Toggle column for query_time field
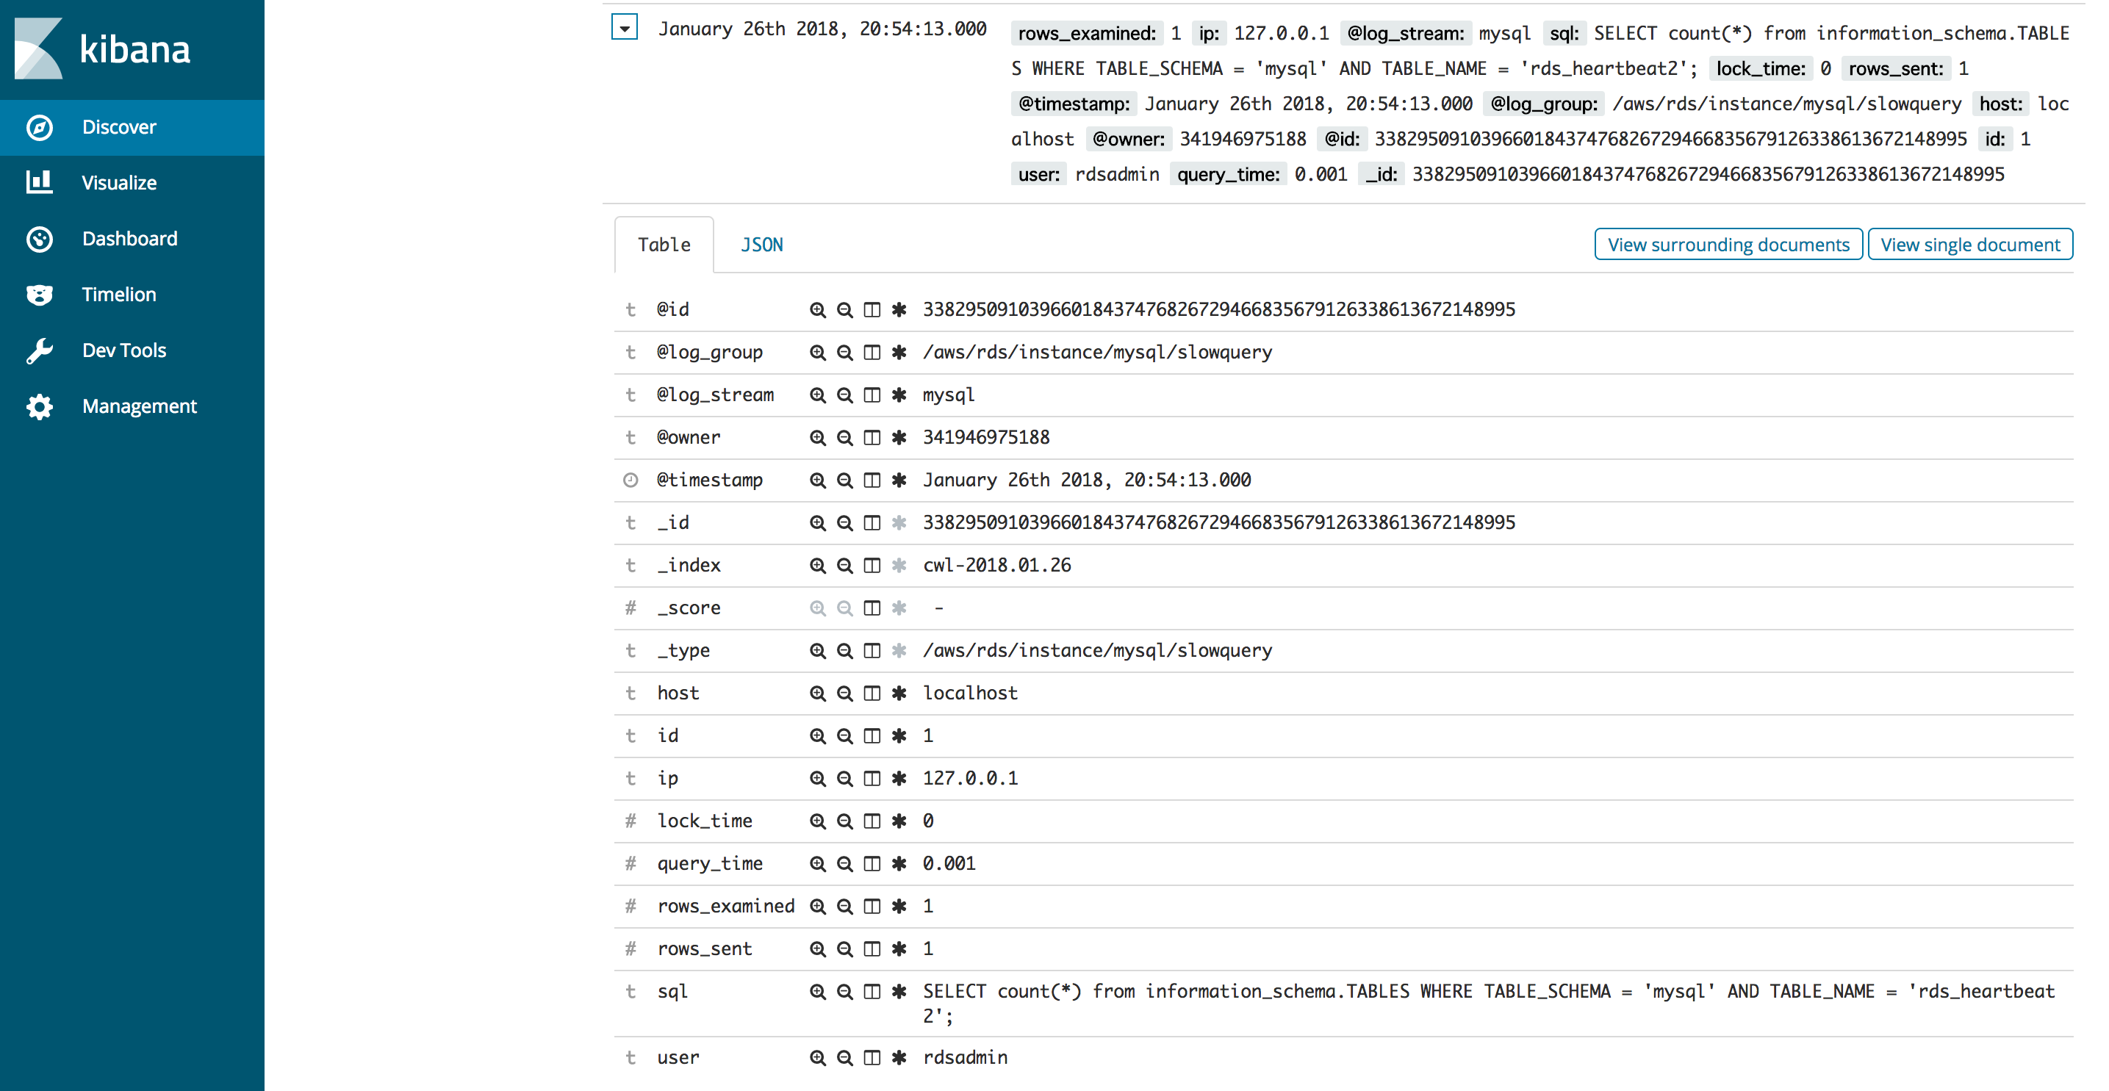The width and height of the screenshot is (2109, 1091). (872, 863)
